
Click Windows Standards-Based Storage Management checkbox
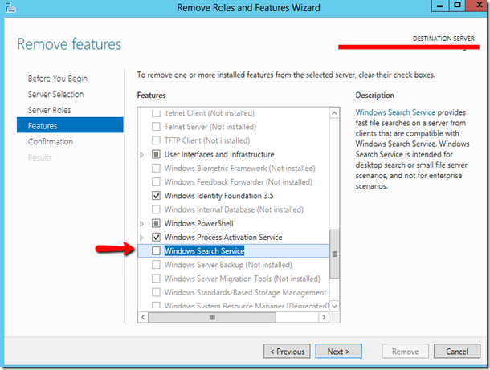click(156, 292)
